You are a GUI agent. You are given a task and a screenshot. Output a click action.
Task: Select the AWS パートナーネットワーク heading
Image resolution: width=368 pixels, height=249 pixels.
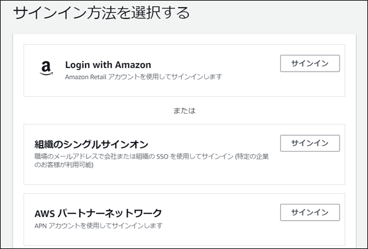tap(98, 213)
